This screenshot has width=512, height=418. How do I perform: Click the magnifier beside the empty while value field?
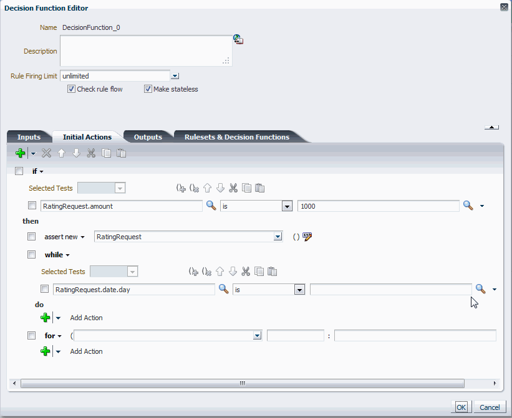(480, 289)
